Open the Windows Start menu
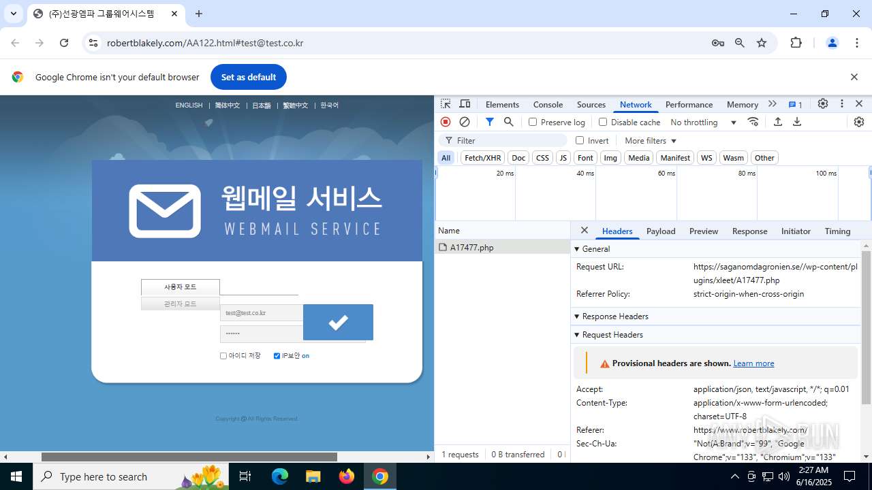The height and width of the screenshot is (490, 872). [x=16, y=476]
